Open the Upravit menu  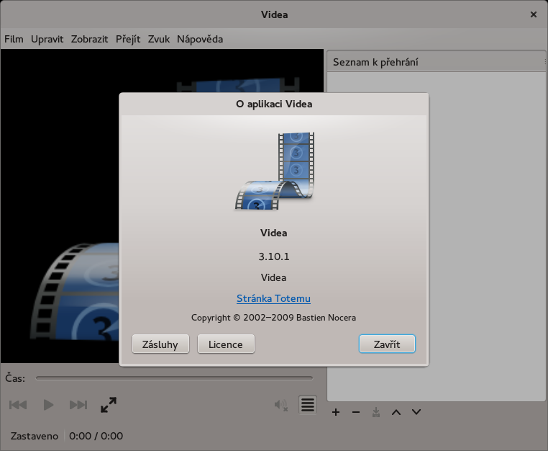point(47,39)
